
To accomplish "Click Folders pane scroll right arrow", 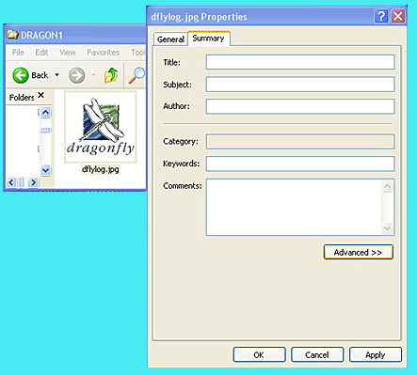I will (33, 182).
